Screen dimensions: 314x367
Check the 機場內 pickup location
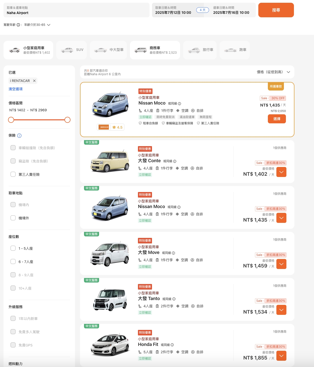13,205
